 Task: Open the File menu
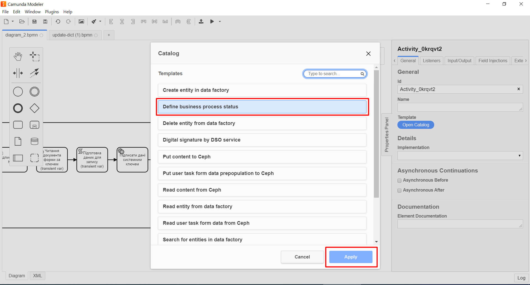pos(6,12)
